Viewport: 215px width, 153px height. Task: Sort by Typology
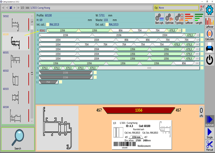(179, 19)
